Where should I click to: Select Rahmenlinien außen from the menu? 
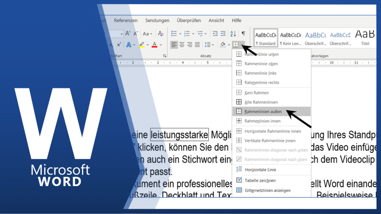pyautogui.click(x=263, y=111)
